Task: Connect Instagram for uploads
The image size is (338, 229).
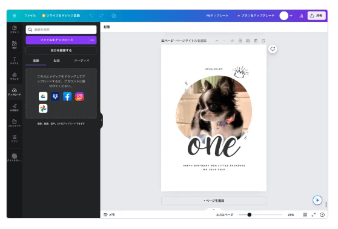Action: coord(79,96)
